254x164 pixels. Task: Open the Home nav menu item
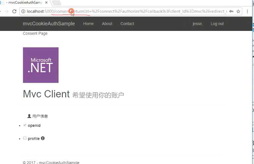click(x=88, y=24)
